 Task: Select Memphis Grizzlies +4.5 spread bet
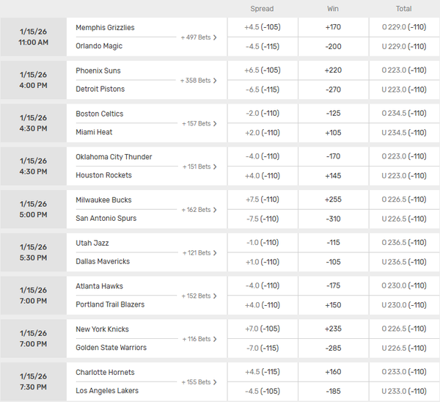(262, 28)
